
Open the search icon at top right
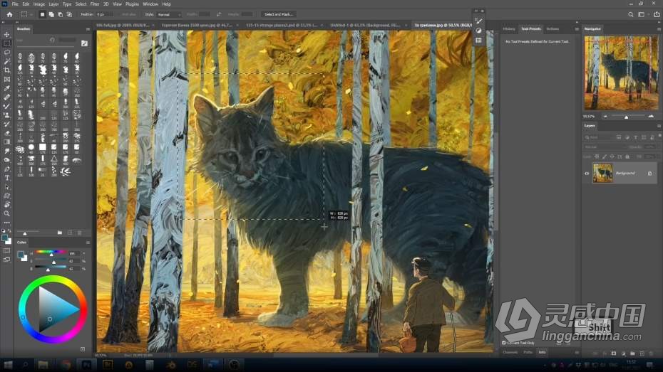click(630, 14)
